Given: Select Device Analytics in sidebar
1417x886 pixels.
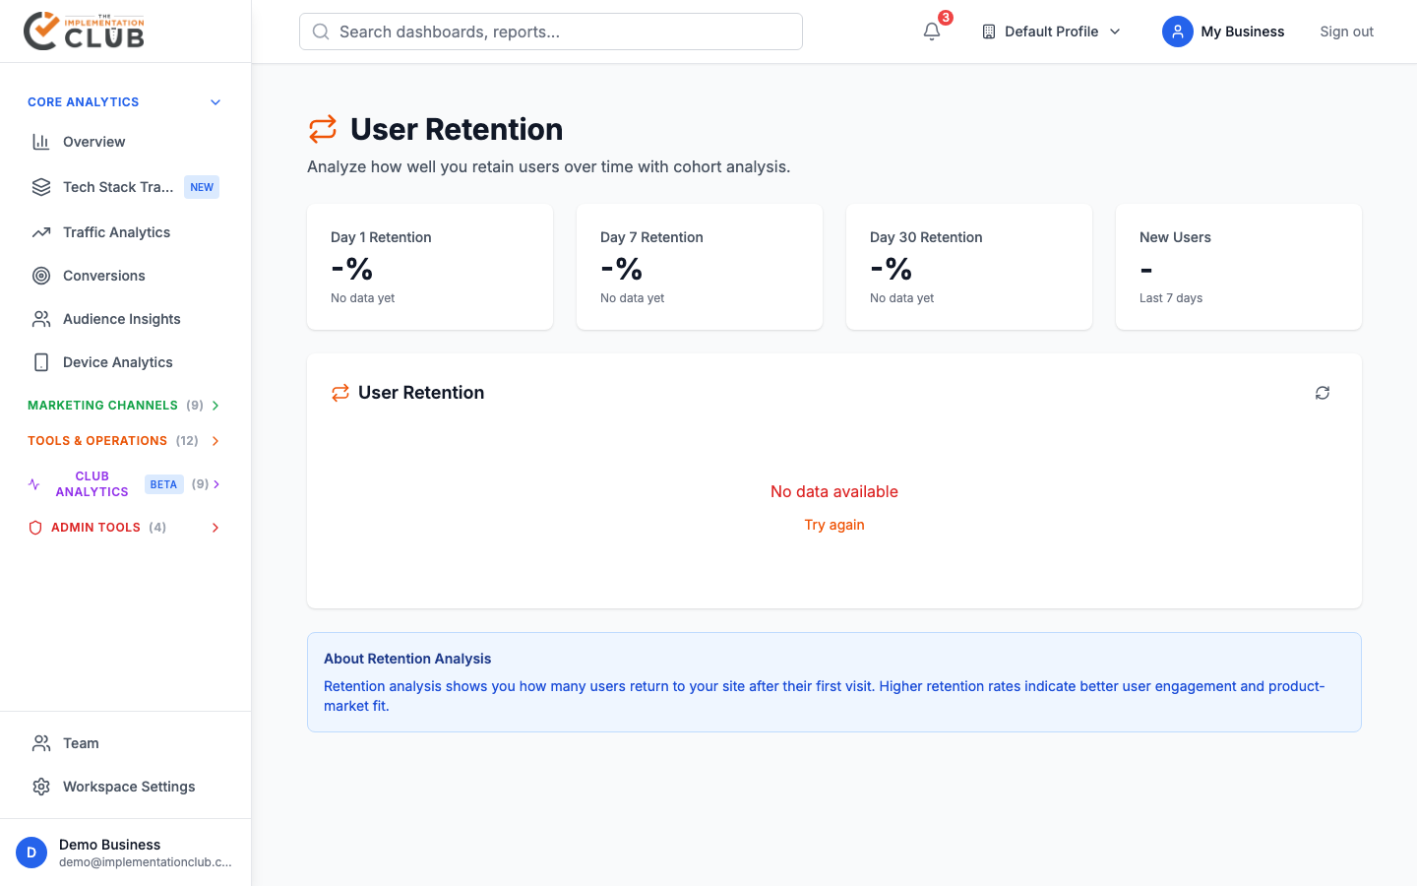Looking at the screenshot, I should [x=117, y=361].
